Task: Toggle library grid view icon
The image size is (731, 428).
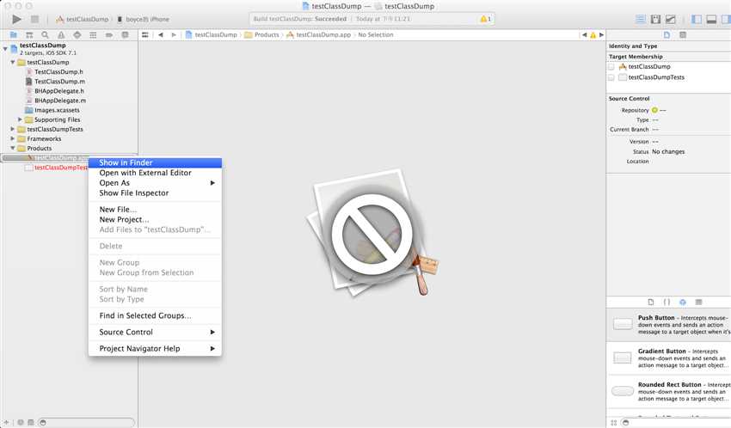Action: (614, 422)
